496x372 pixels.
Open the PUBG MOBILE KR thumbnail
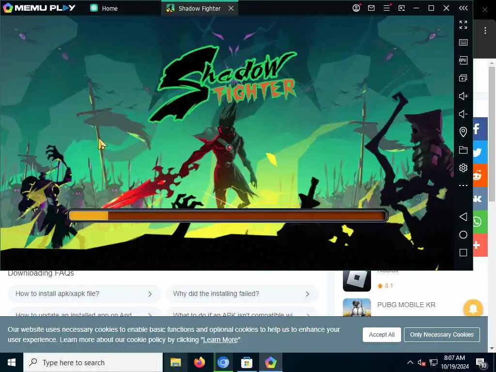tap(357, 308)
